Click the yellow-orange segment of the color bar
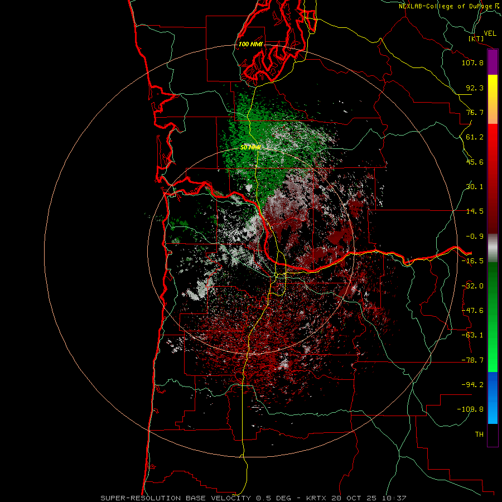502x502 pixels. (x=493, y=100)
